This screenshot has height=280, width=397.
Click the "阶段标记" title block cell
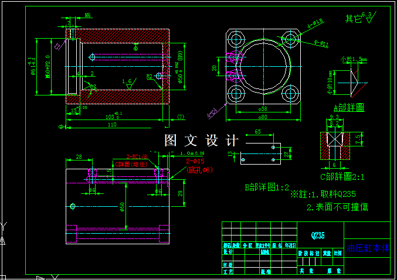point(308,254)
